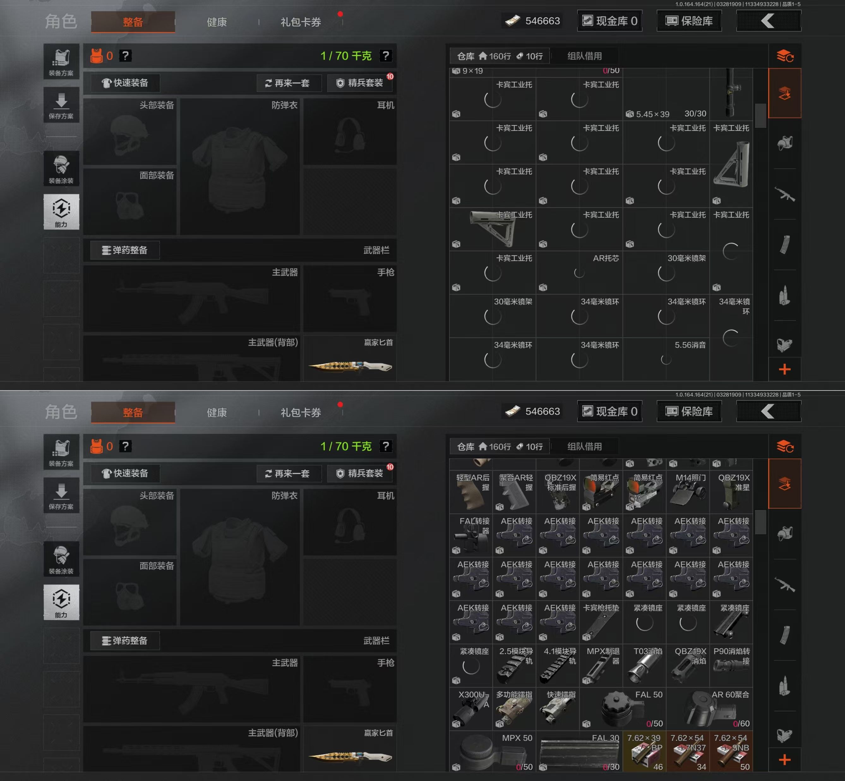Open 装备方案 loadout icon in upper screen
Screen dimensions: 845x781
point(61,62)
